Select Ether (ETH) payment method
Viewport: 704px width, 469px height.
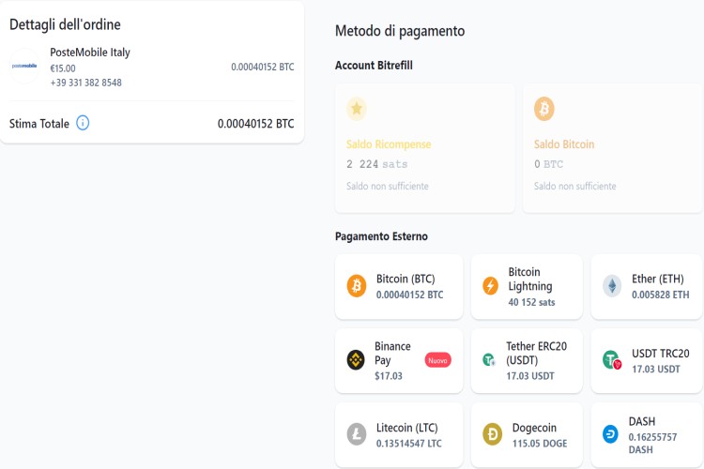tap(647, 286)
